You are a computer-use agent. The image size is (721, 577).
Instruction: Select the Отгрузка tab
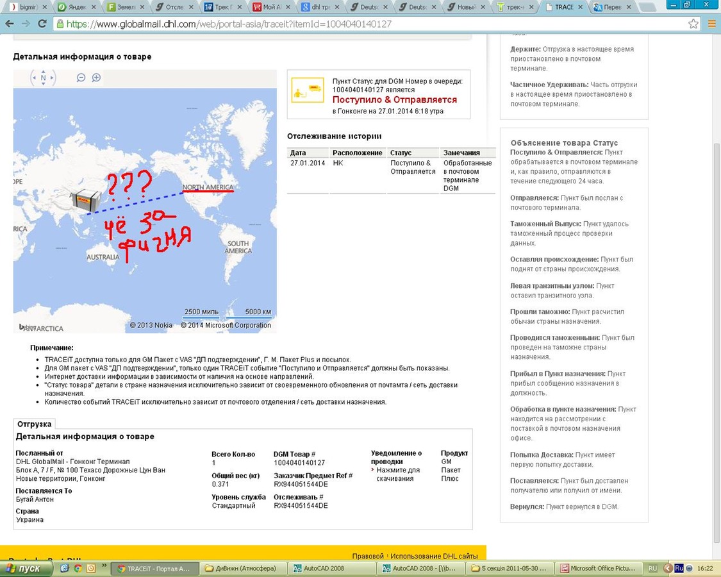[35, 424]
